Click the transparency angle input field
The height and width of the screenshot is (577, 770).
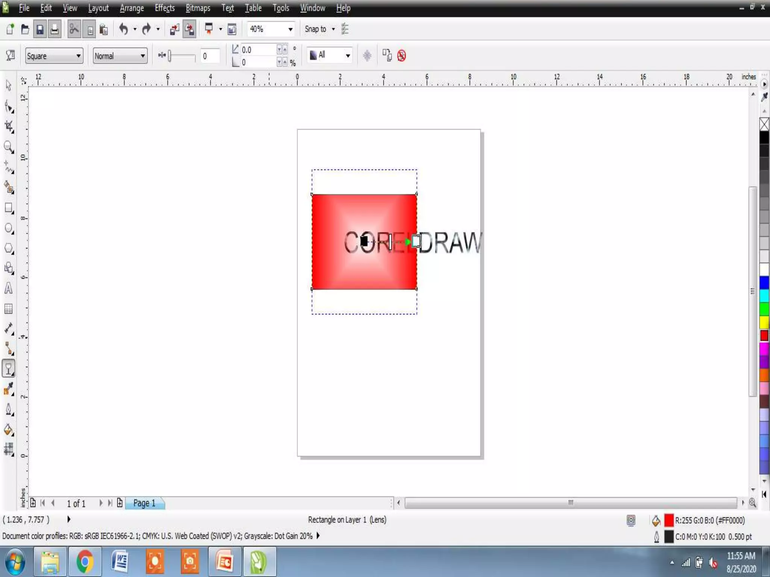click(x=259, y=50)
